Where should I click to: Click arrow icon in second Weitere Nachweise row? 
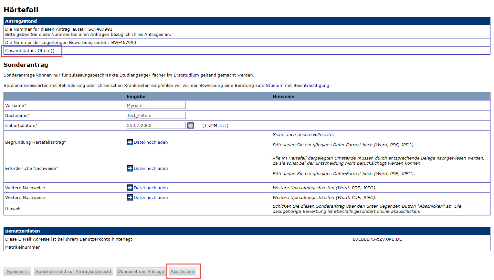coord(130,197)
